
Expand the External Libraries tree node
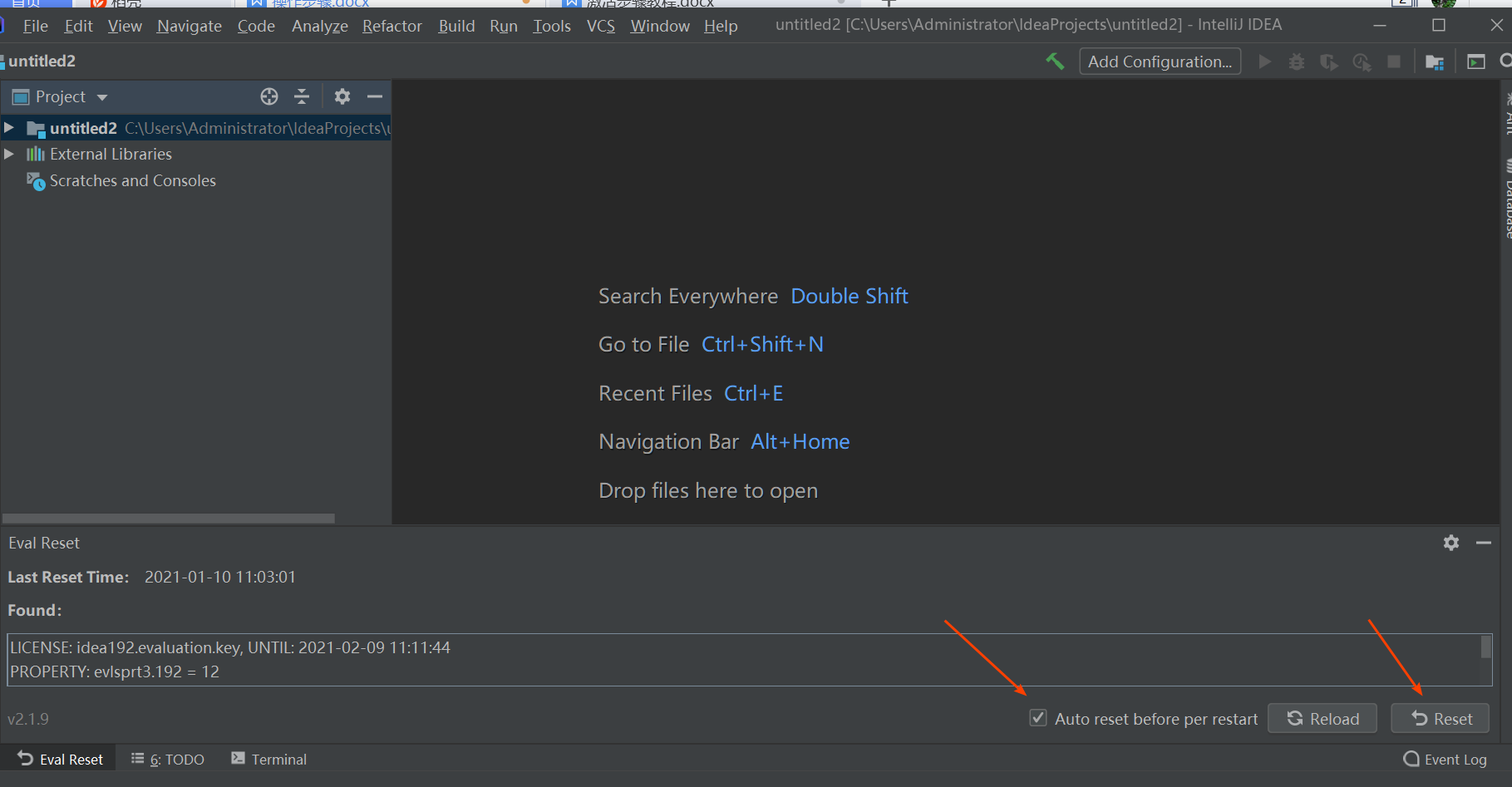pos(9,154)
